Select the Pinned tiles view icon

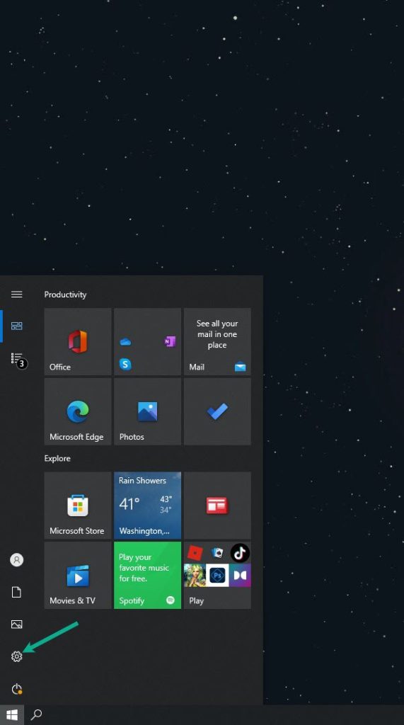tap(17, 326)
